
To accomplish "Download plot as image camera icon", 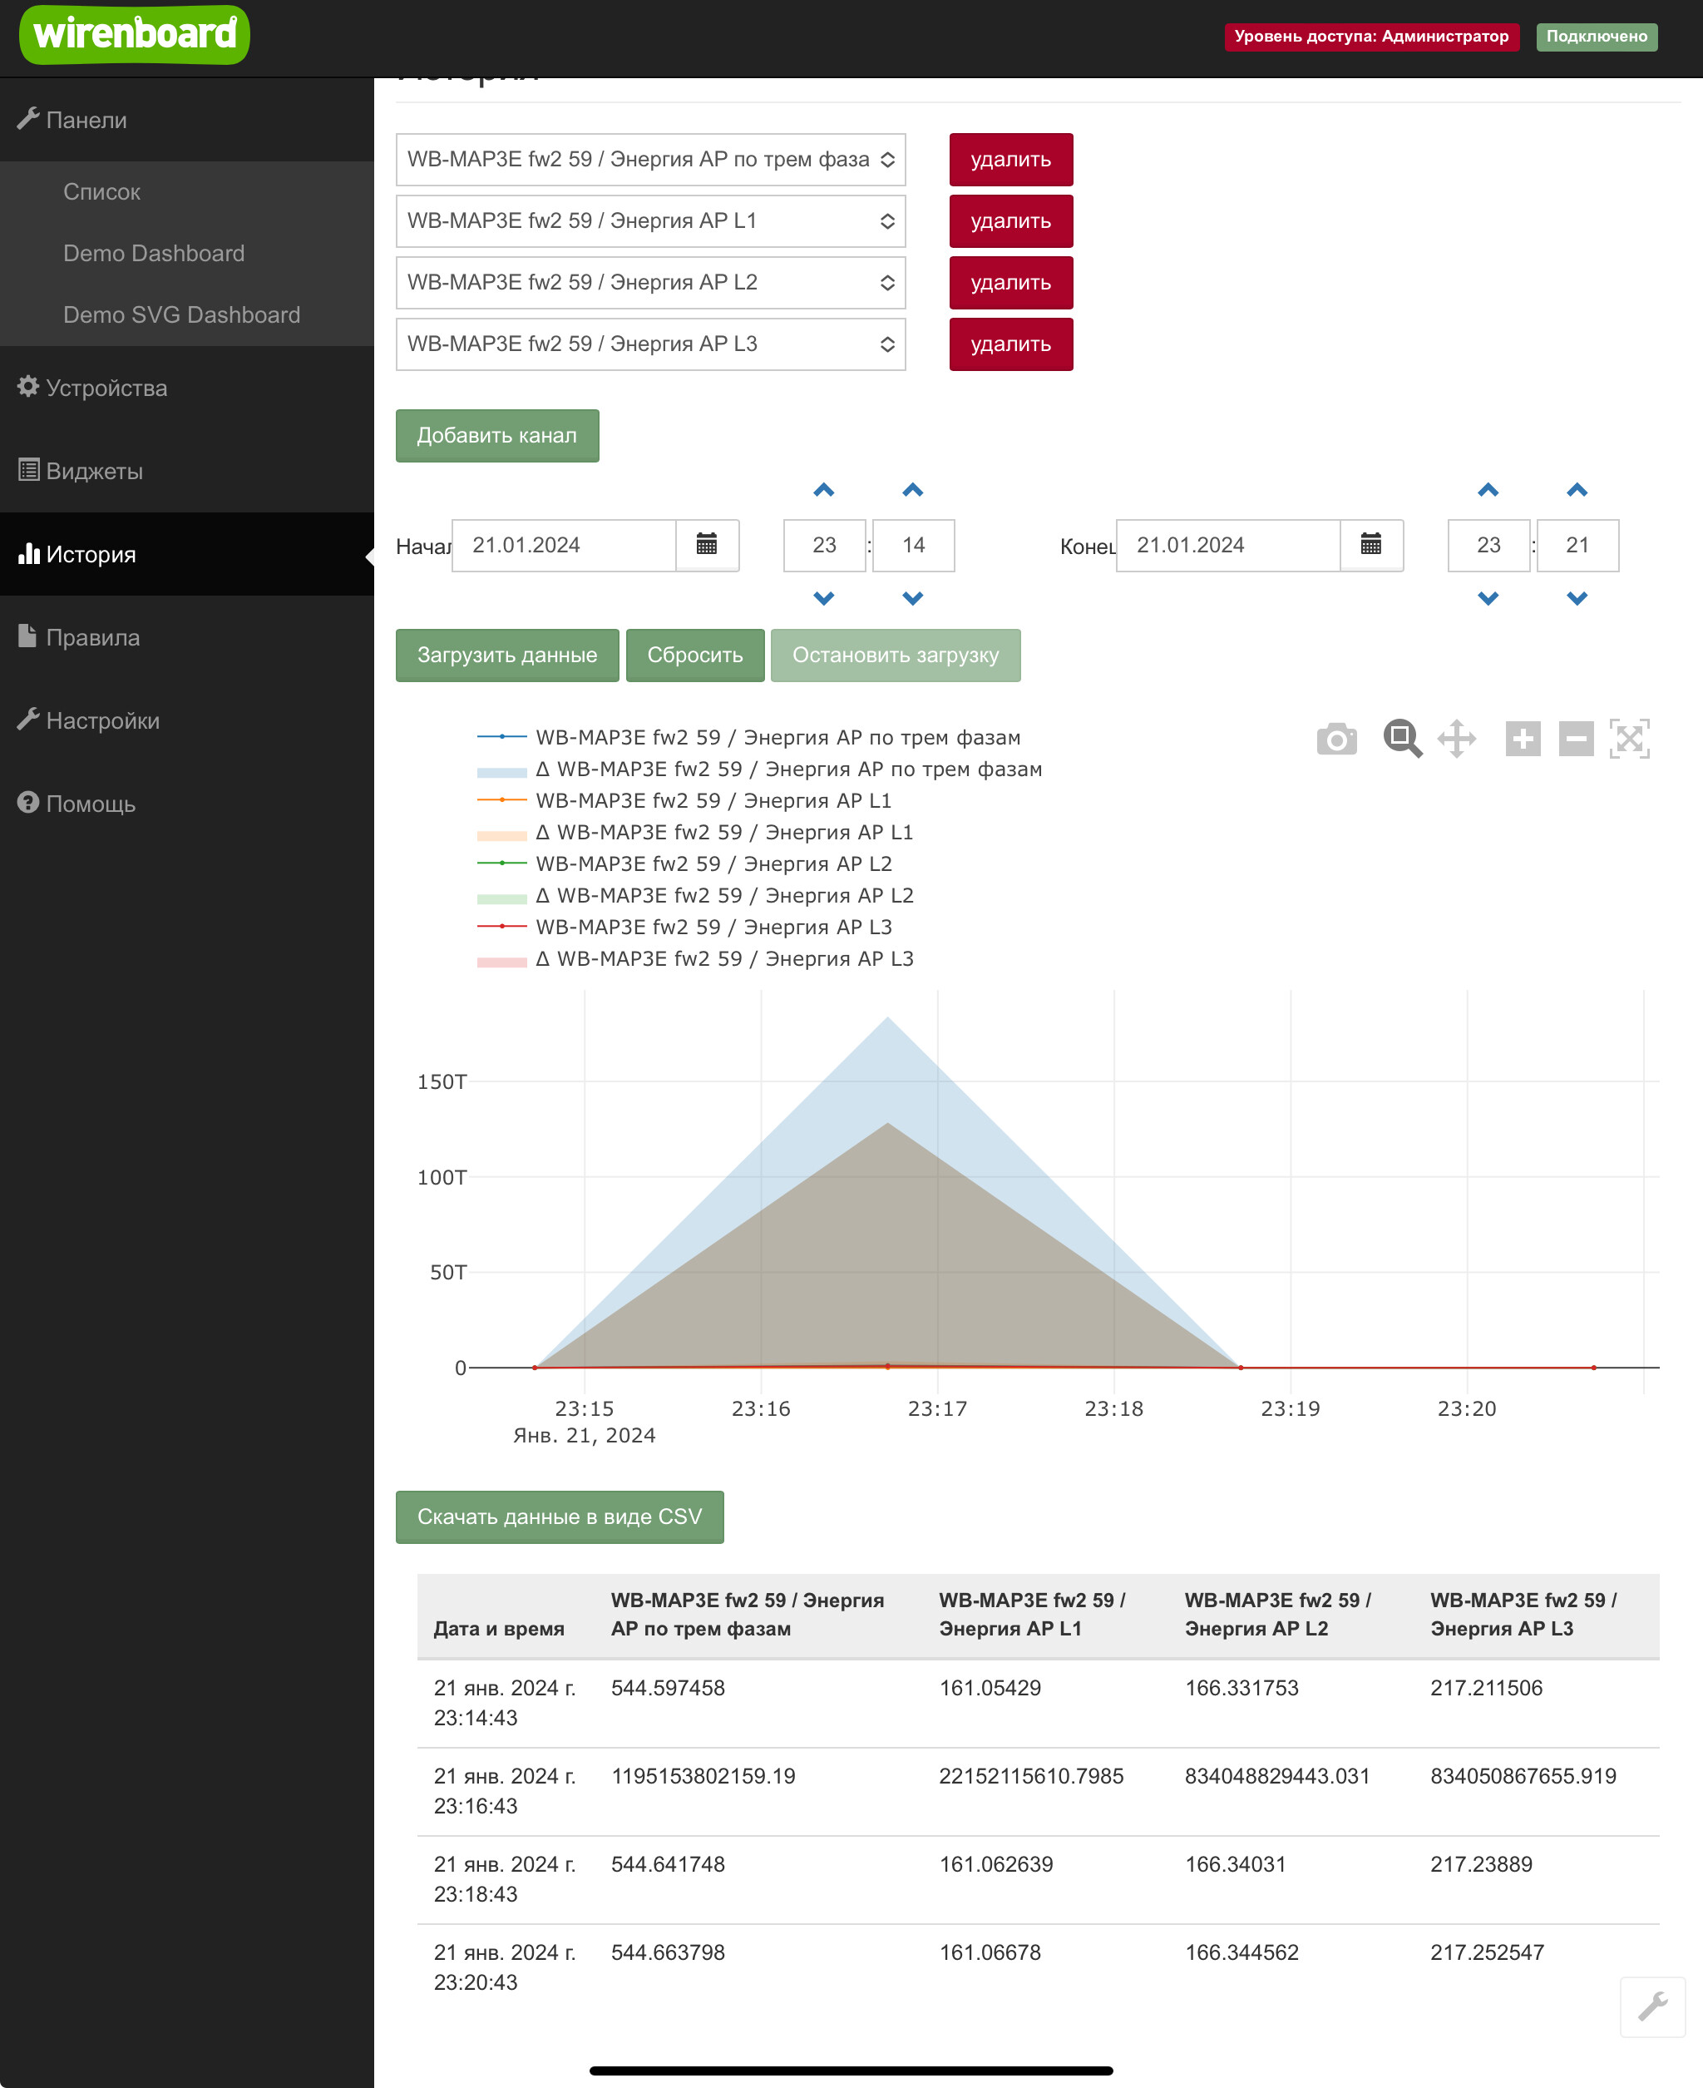I will 1336,739.
